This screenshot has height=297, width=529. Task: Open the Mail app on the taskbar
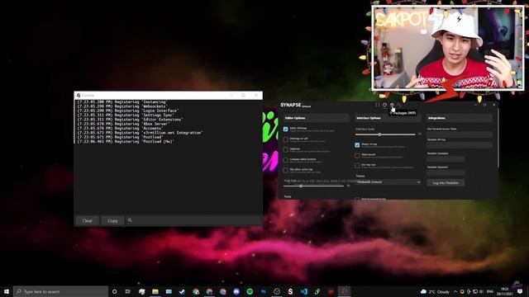click(169, 291)
